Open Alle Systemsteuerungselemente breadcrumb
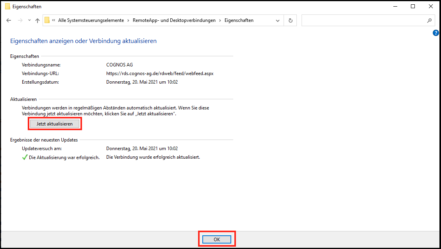The image size is (441, 249). (91, 20)
